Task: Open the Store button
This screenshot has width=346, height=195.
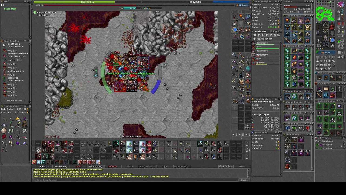Action: point(325,53)
